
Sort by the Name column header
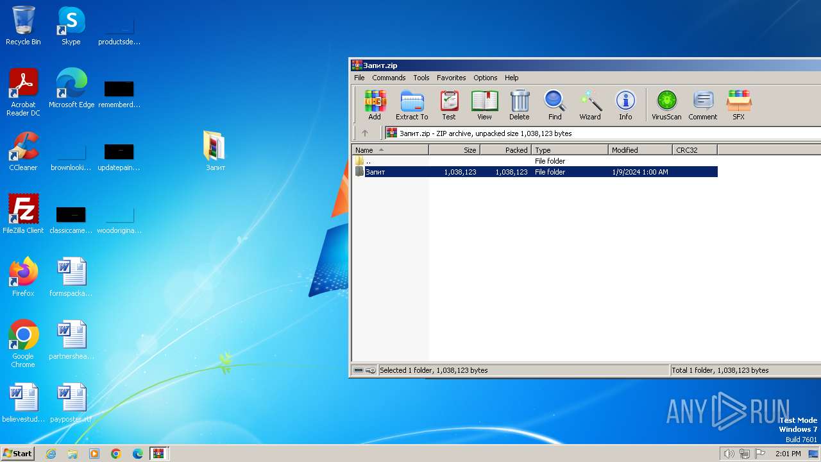(x=390, y=150)
